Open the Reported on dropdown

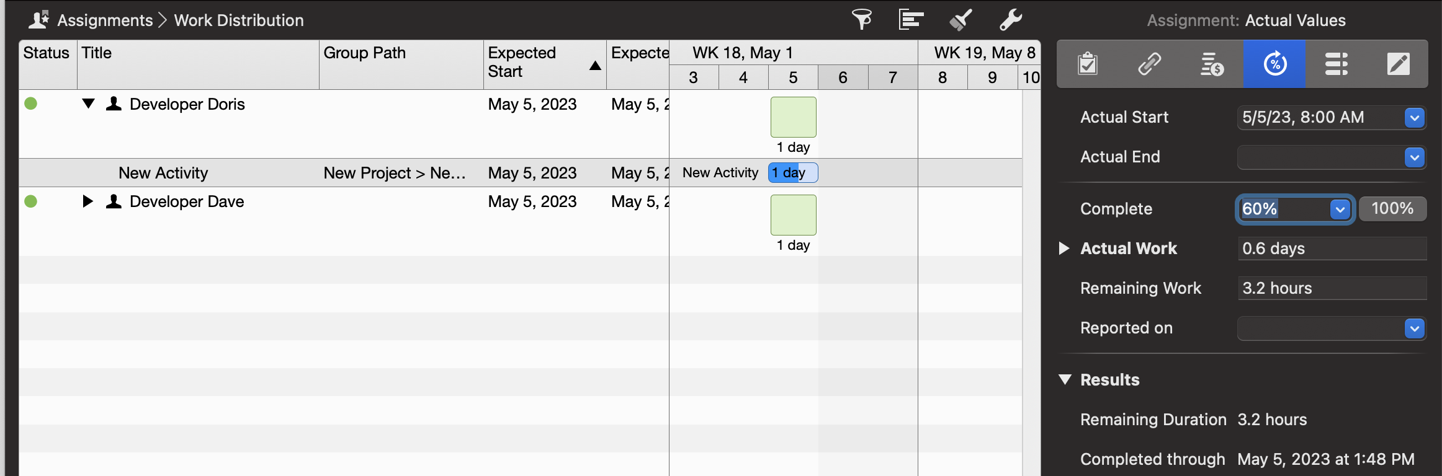1414,328
